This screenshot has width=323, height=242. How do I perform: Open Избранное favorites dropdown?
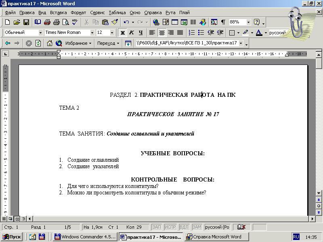pyautogui.click(x=78, y=43)
